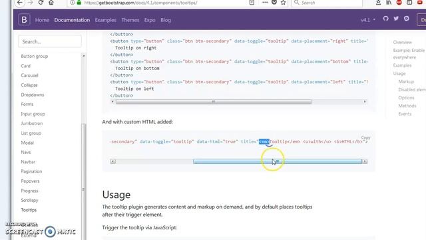Click the Bootstrap B logo
Viewport: 426px width, 240px height.
click(24, 19)
